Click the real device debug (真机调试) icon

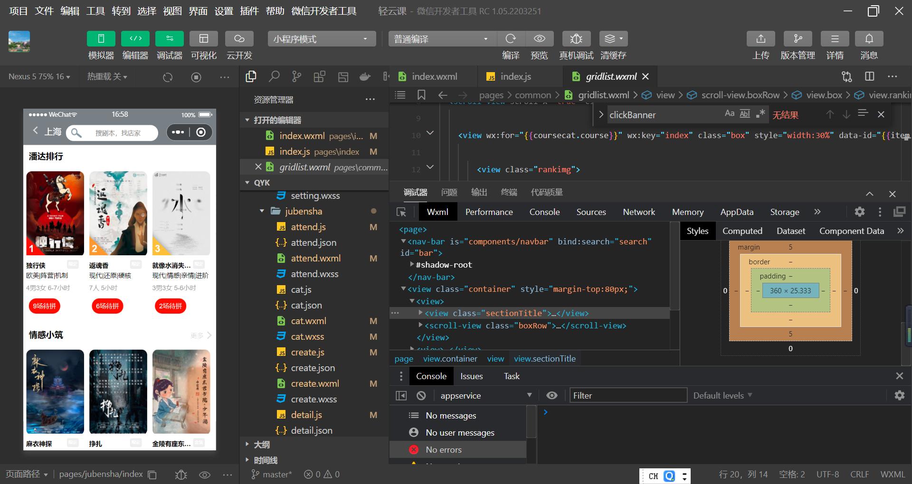(x=576, y=39)
